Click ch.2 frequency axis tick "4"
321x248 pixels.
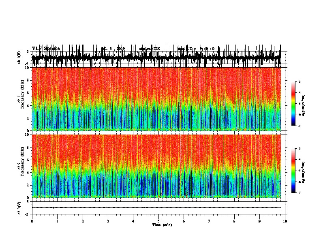click(28, 173)
